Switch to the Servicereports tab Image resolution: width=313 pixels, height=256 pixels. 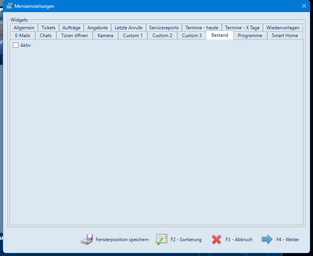pyautogui.click(x=164, y=27)
